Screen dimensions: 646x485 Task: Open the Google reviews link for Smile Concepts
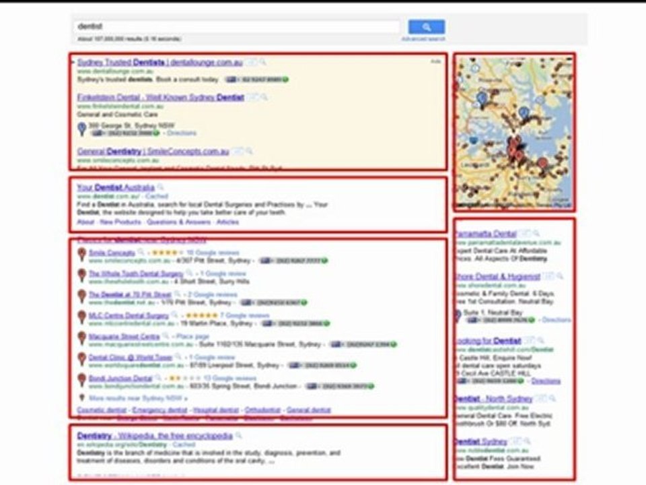(x=213, y=253)
